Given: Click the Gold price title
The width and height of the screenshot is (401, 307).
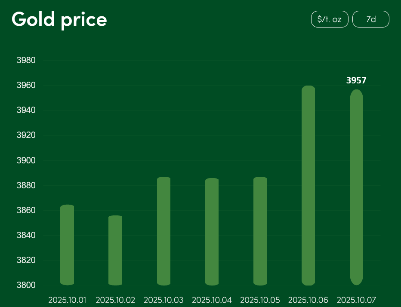Looking at the screenshot, I should [59, 19].
